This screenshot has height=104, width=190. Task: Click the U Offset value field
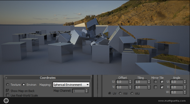(x=122, y=82)
